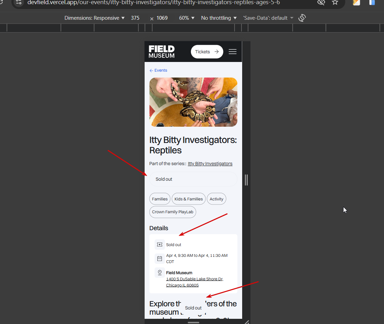Open the No throttling dropdown
This screenshot has height=324, width=384.
[219, 18]
